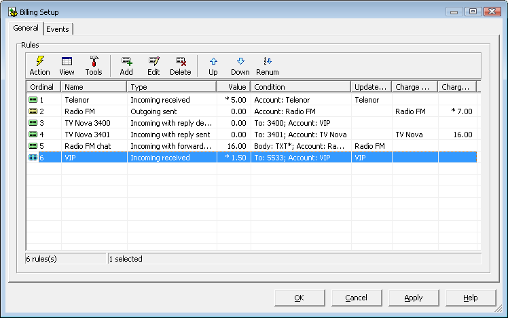Switch to the Events tab
Screen dimensions: 508x318
click(x=59, y=29)
